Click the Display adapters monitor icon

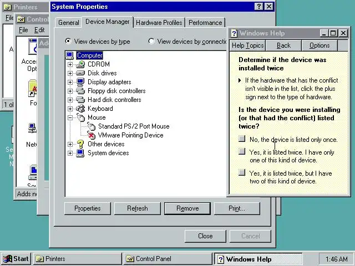coord(80,82)
